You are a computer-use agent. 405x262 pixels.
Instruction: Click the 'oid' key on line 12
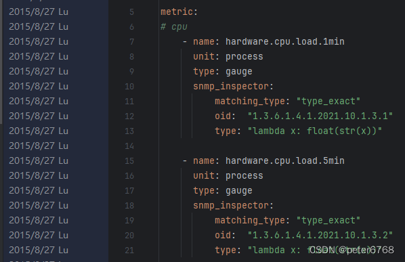tap(223, 116)
